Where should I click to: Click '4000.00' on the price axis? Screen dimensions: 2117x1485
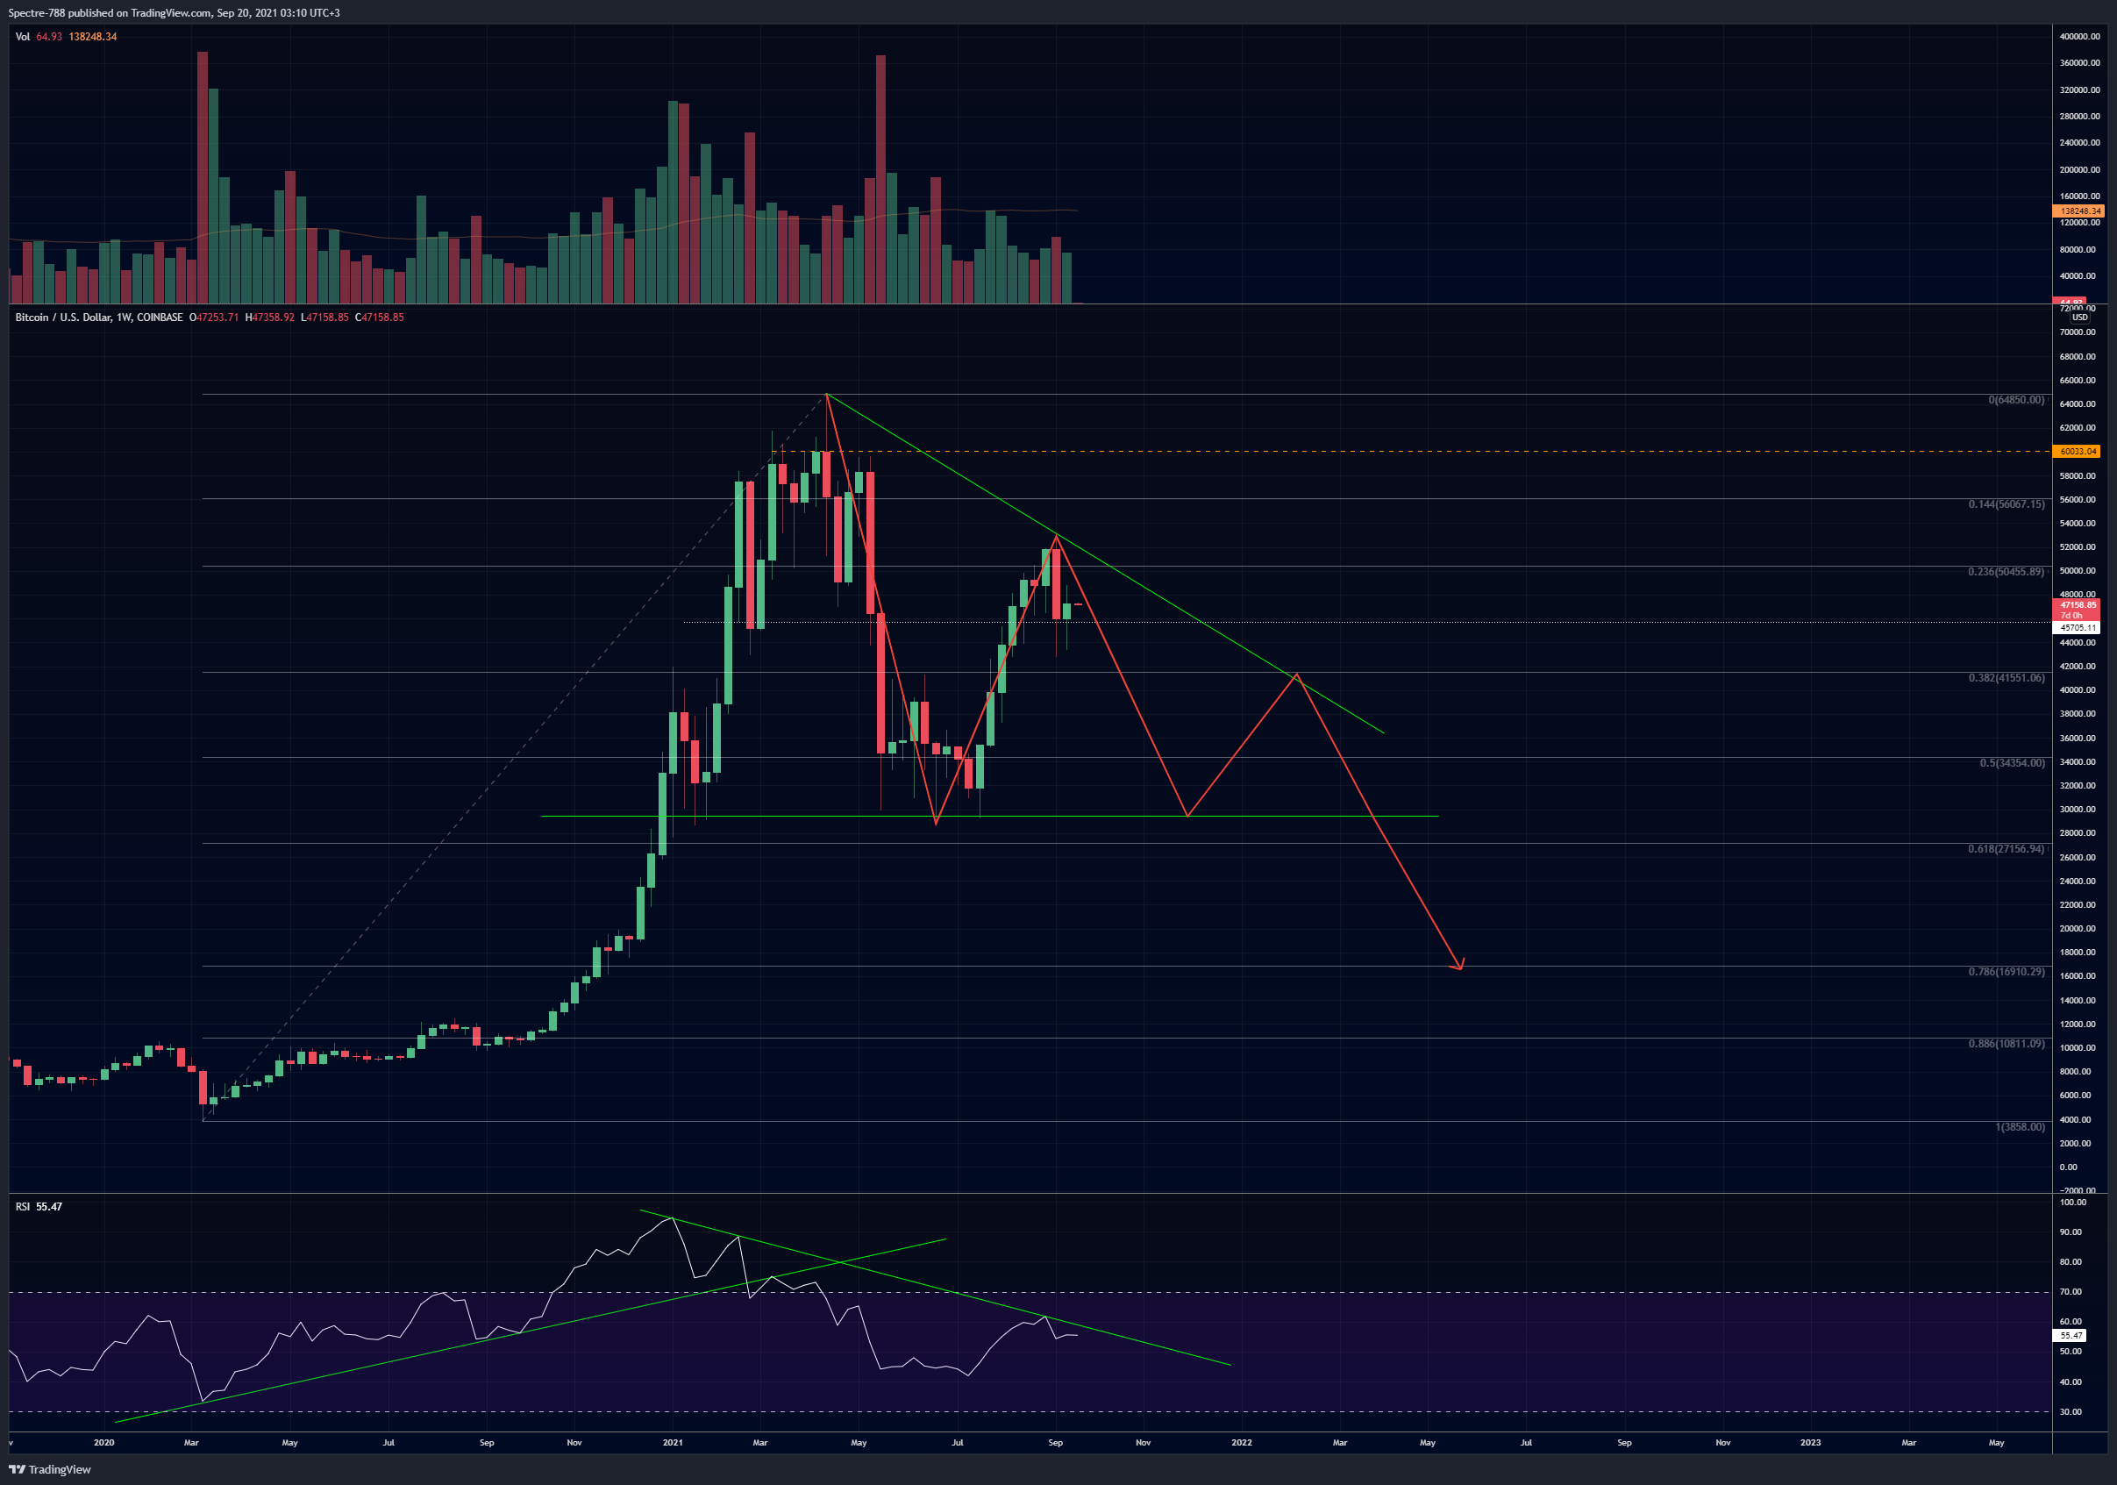point(2075,1120)
